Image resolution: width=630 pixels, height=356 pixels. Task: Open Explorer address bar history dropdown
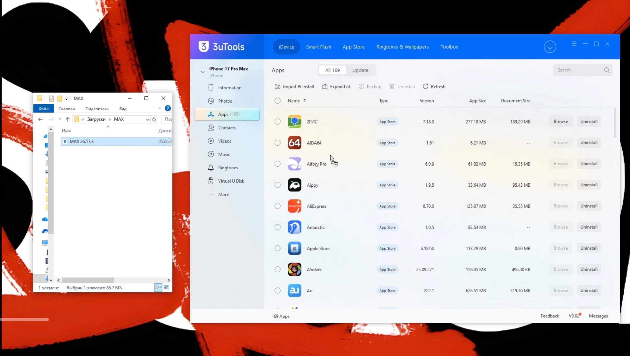coord(147,119)
